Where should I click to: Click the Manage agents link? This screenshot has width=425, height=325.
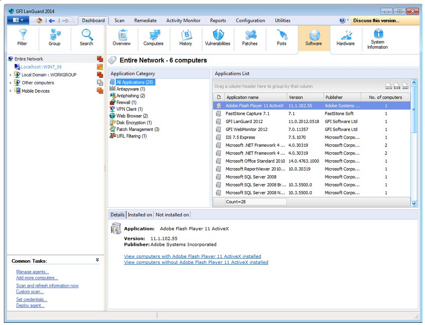[32, 271]
